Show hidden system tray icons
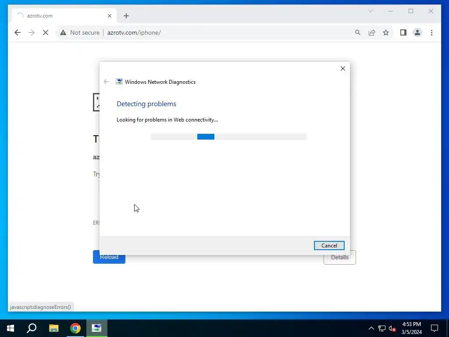449x337 pixels. (371, 328)
